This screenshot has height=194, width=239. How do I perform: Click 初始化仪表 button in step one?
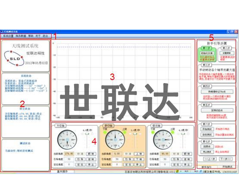(x=207, y=53)
